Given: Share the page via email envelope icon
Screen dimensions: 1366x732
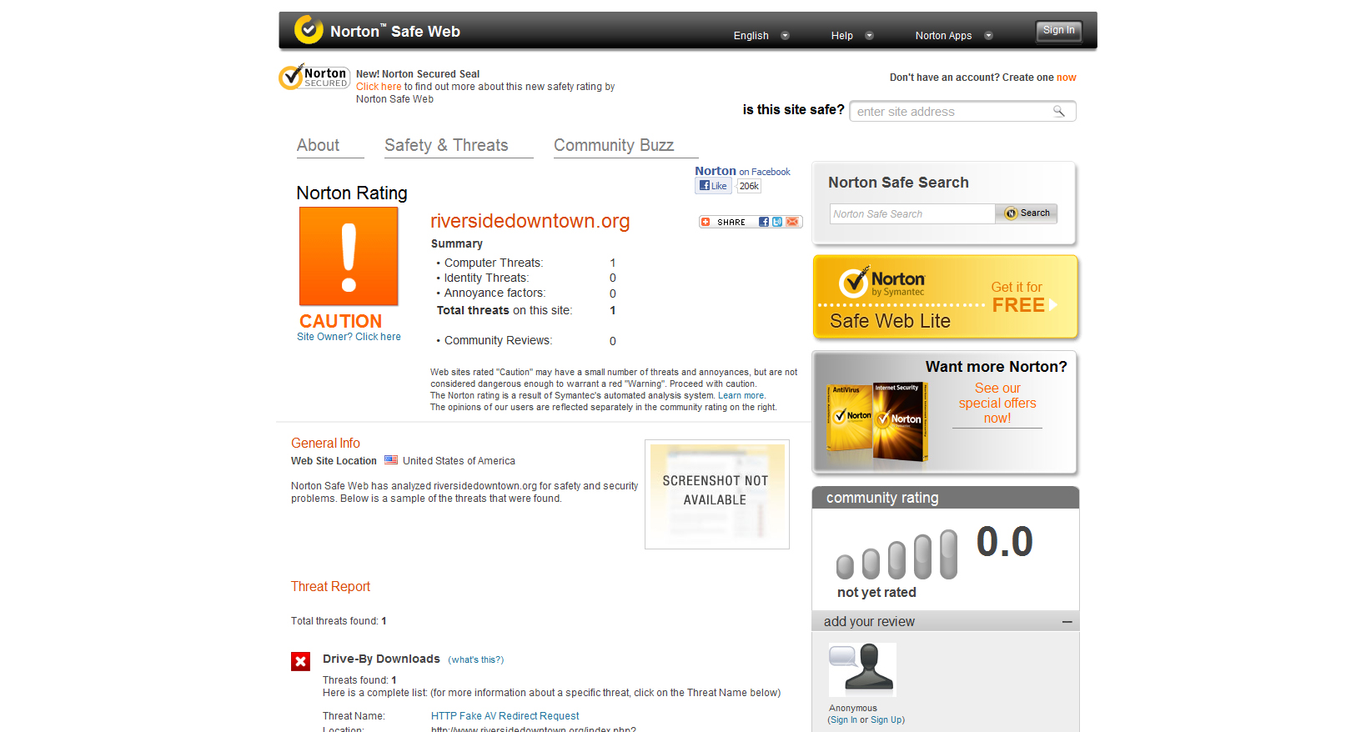Looking at the screenshot, I should pyautogui.click(x=791, y=222).
